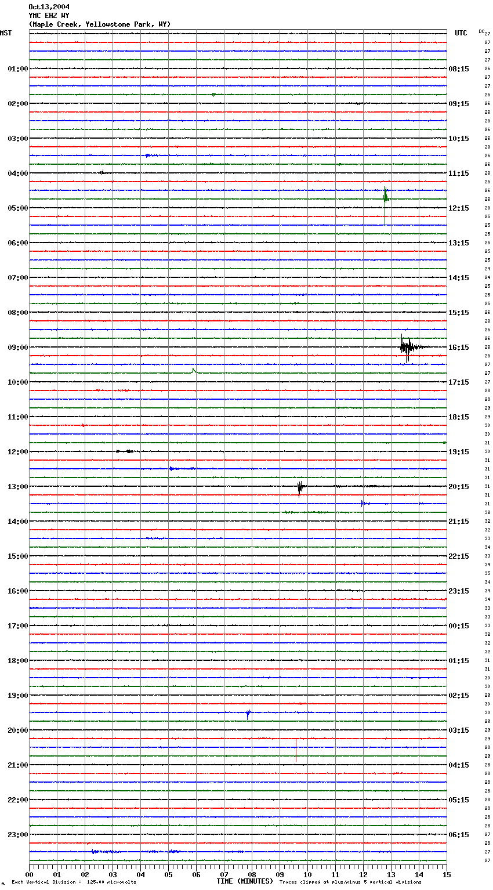Click 'Each Vertical Division = 125.00 microvolts' note
The width and height of the screenshot is (493, 890).
pos(74,882)
